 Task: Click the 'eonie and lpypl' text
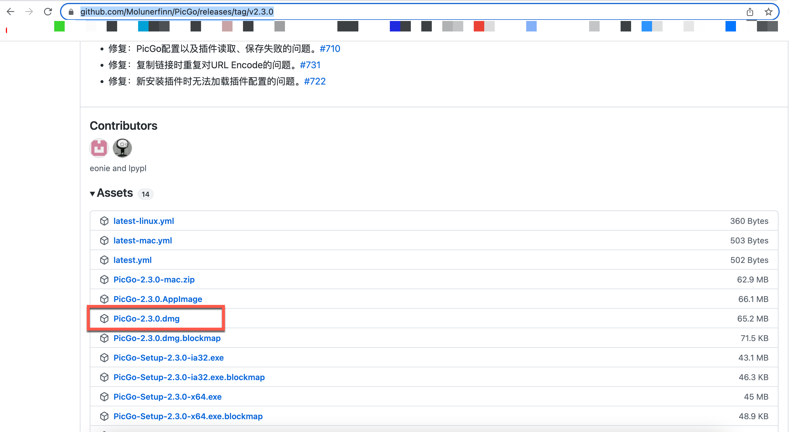coord(118,168)
